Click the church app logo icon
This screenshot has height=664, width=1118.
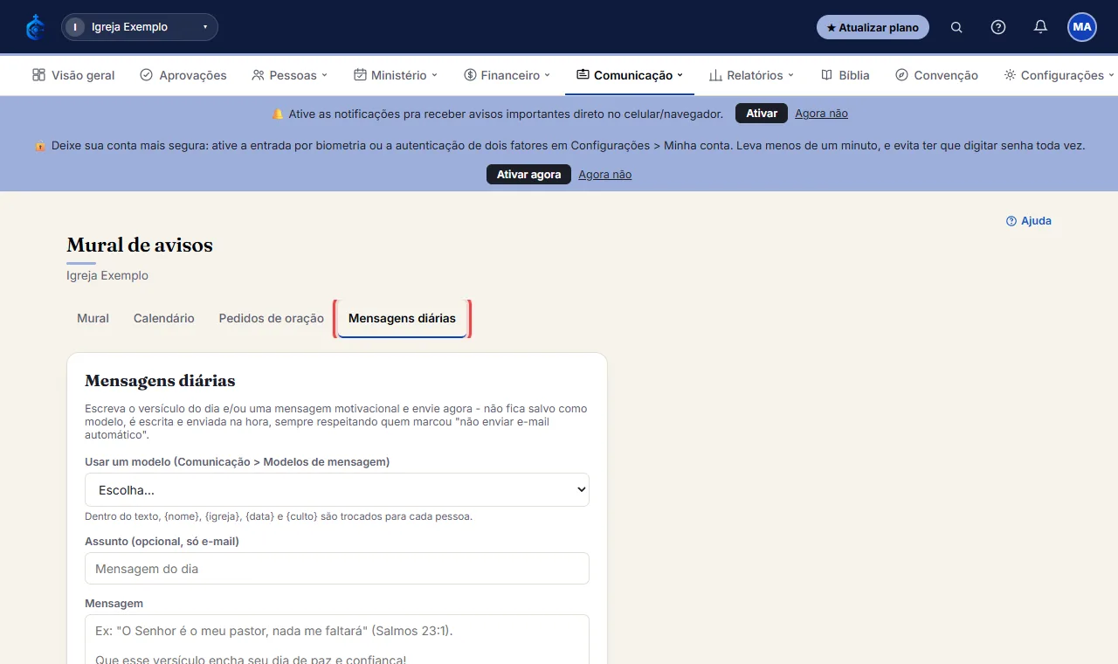pyautogui.click(x=35, y=27)
